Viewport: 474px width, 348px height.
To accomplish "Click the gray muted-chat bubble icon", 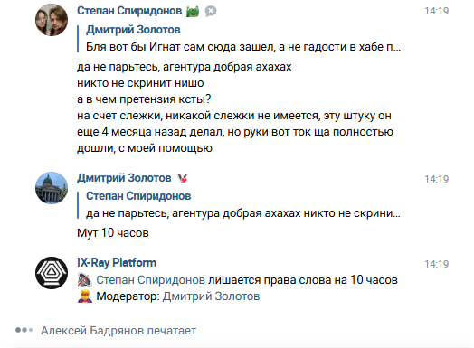I will [211, 12].
